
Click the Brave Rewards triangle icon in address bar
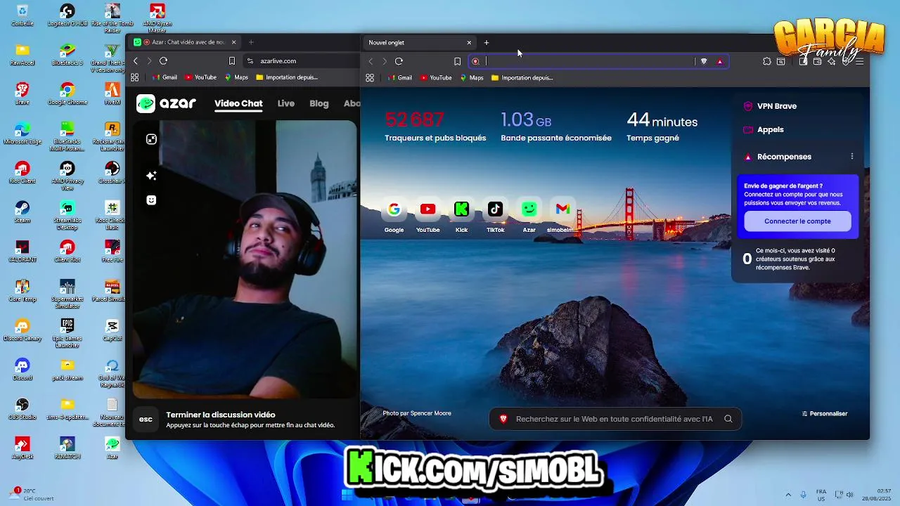point(719,61)
